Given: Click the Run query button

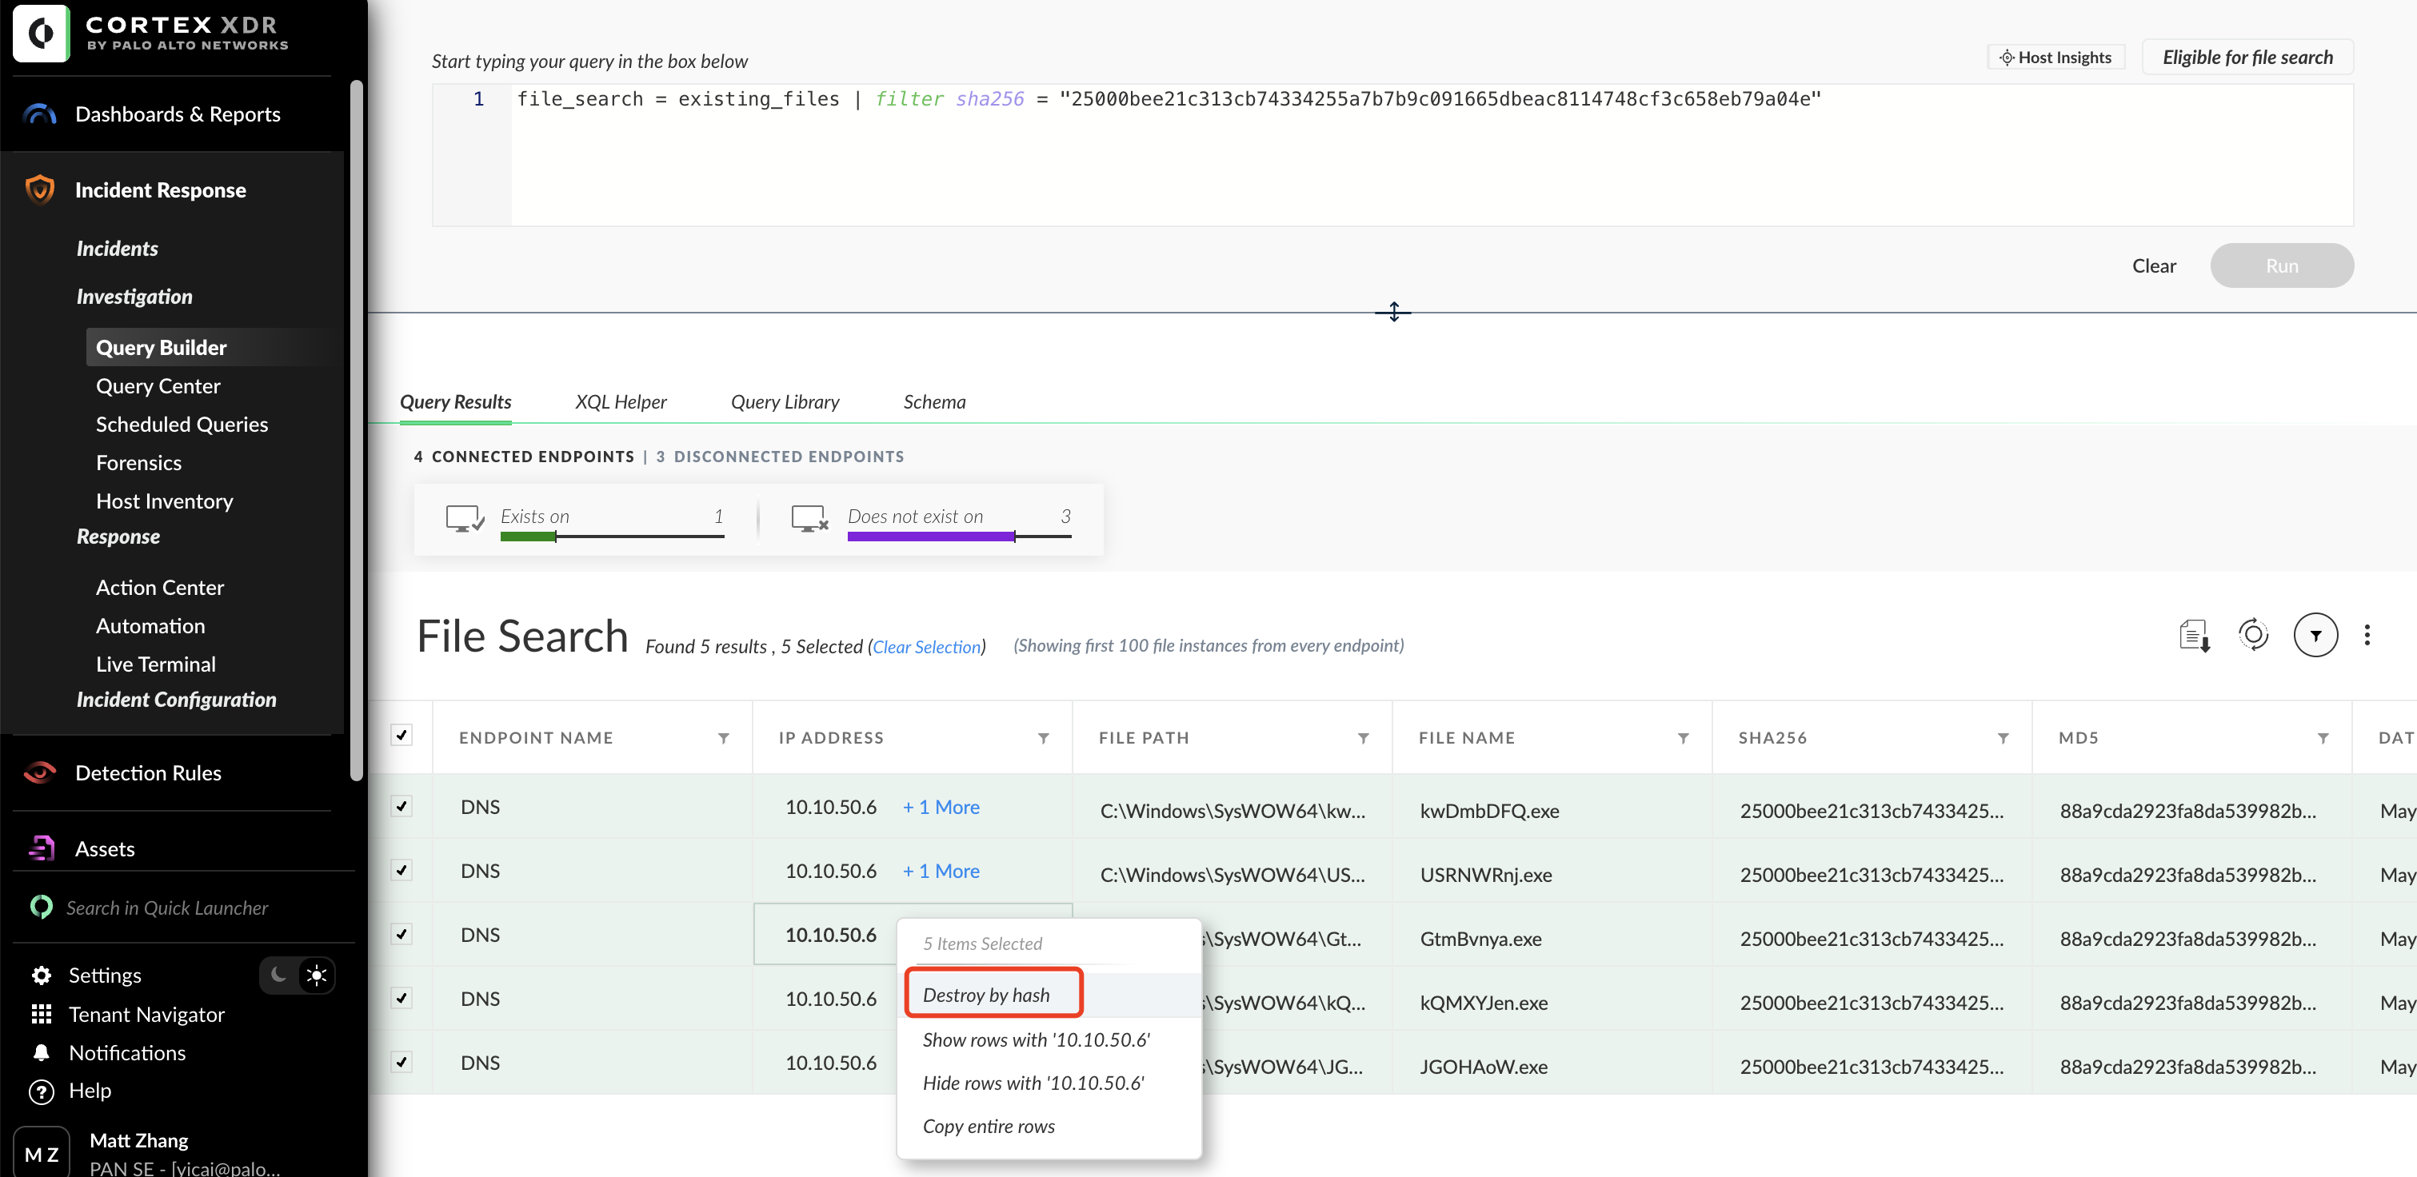Looking at the screenshot, I should click(2282, 266).
